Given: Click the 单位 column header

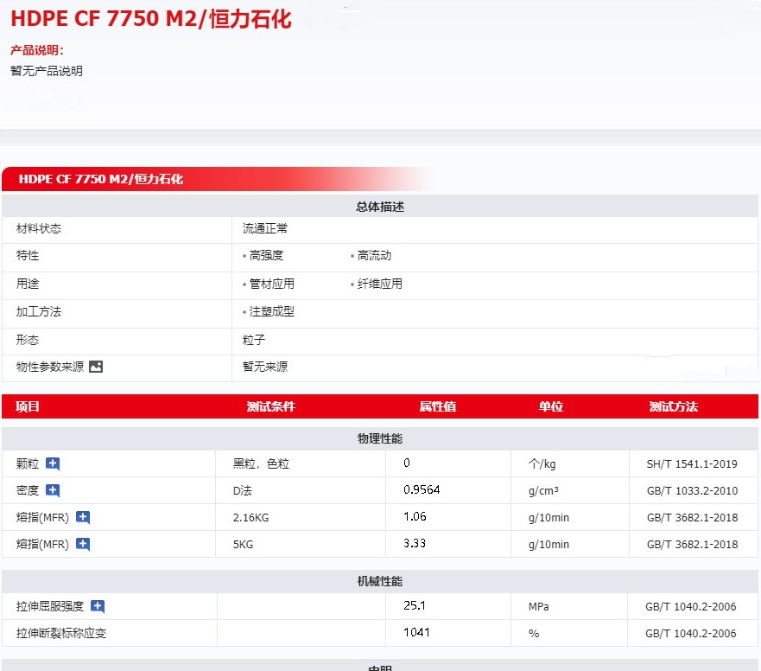Looking at the screenshot, I should pos(551,406).
